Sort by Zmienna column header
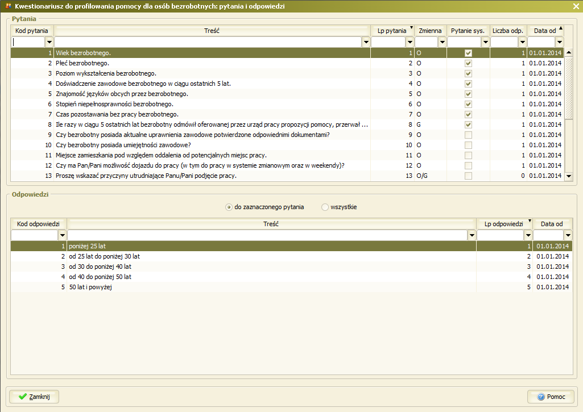 pyautogui.click(x=430, y=31)
